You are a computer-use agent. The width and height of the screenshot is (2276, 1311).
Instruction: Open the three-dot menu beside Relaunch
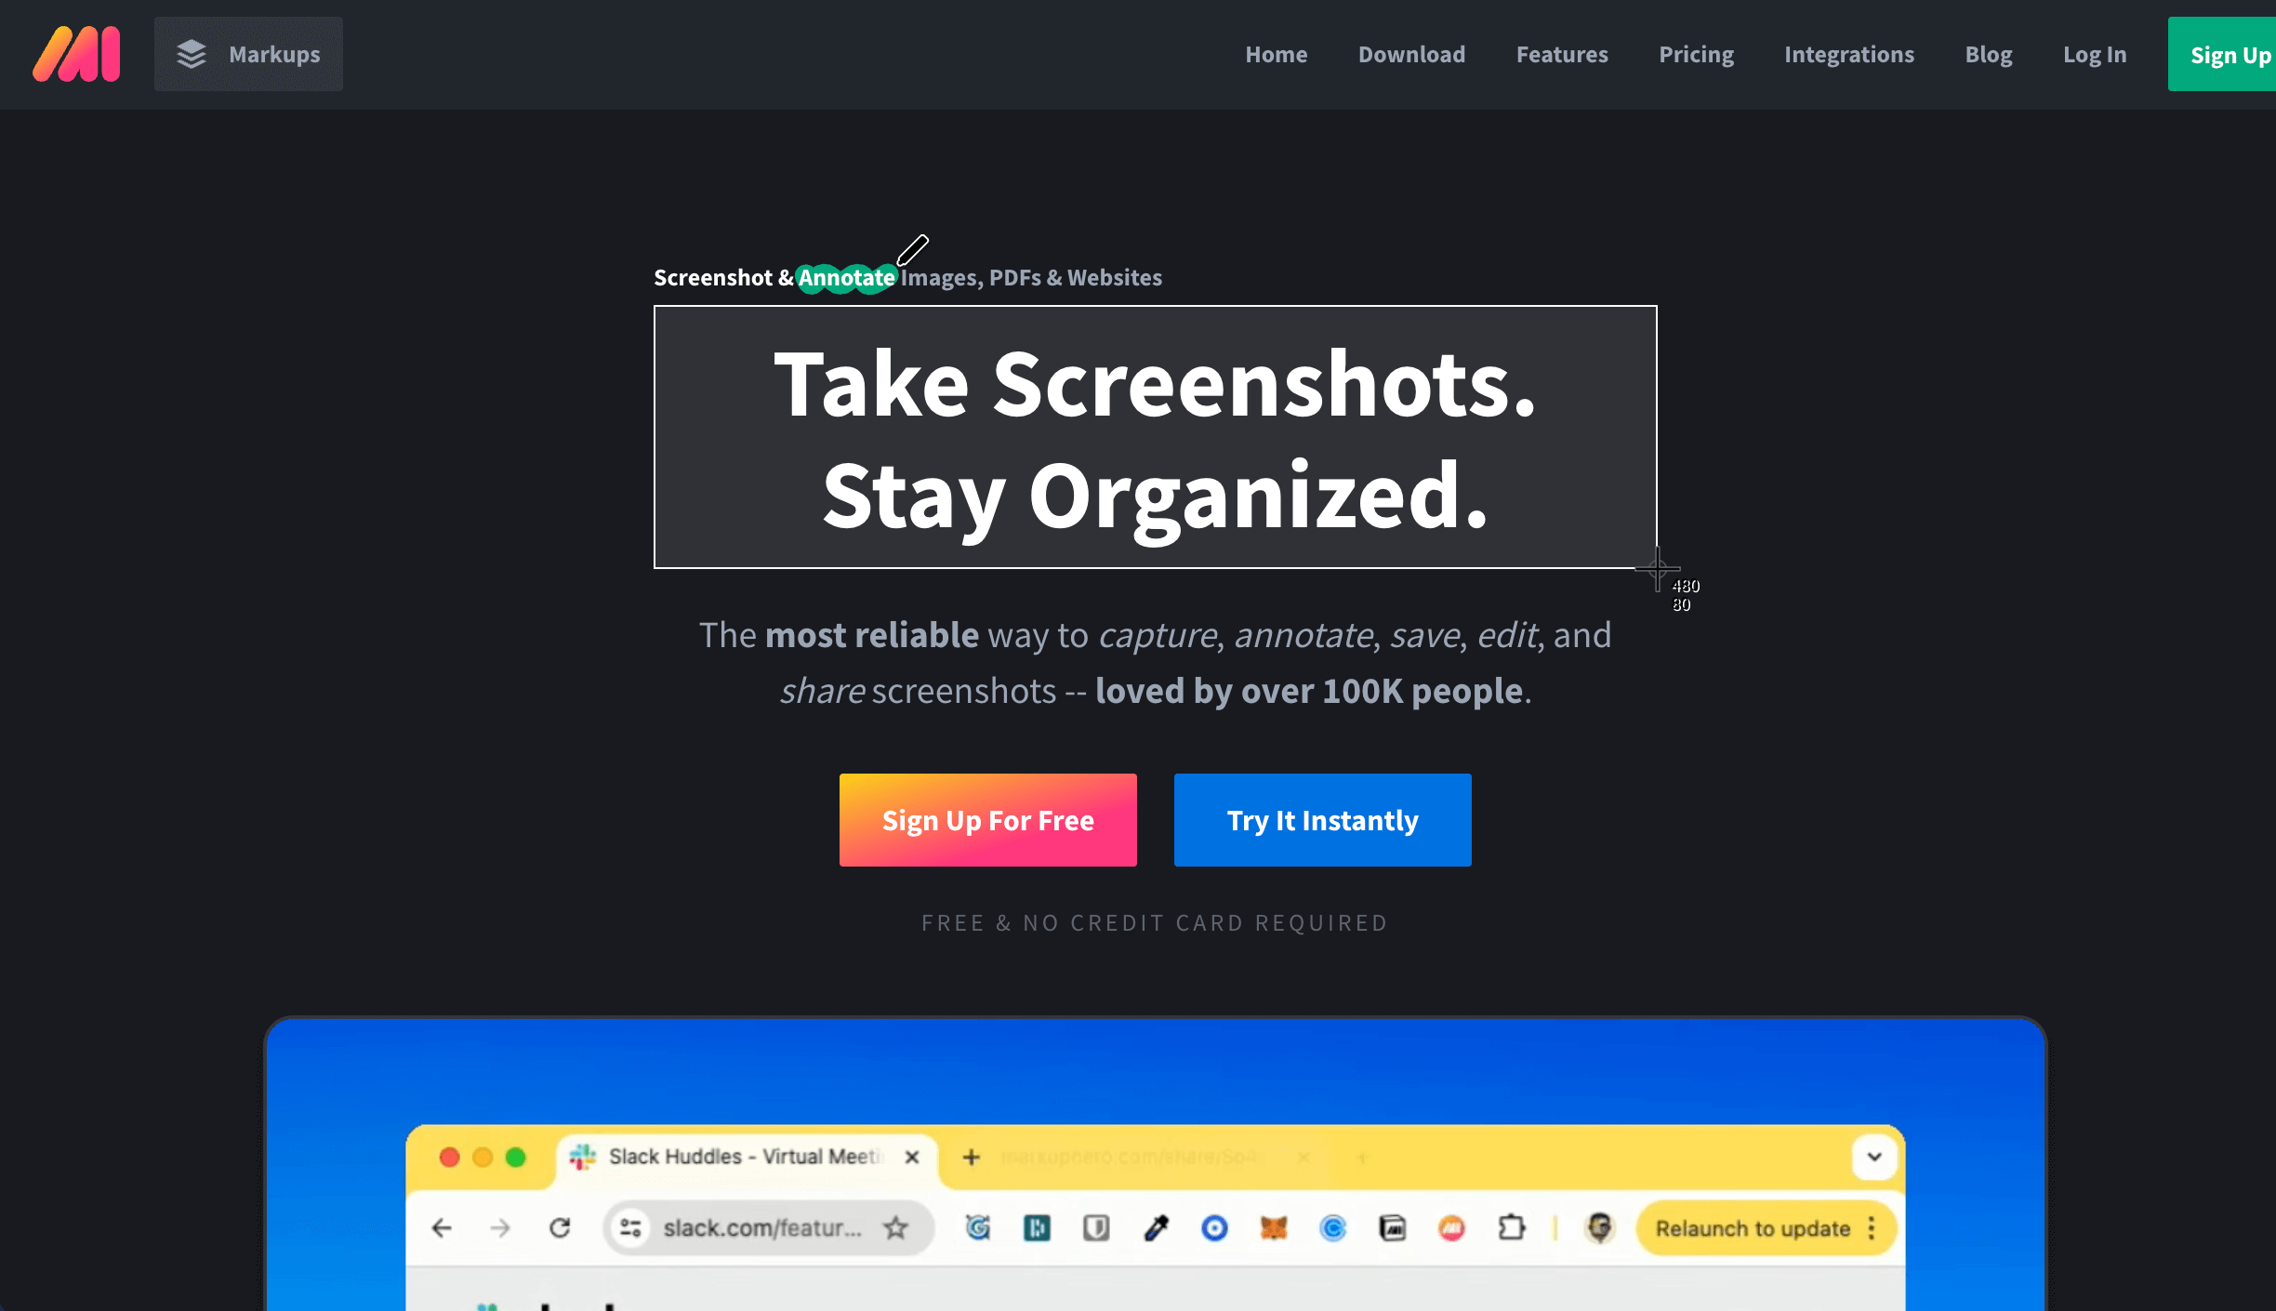(1872, 1228)
